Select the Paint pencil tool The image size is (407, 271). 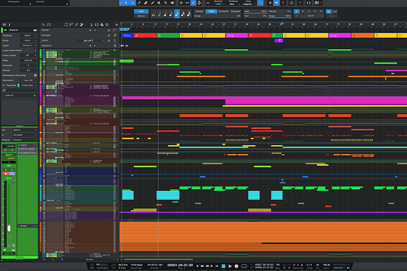coord(153,3)
